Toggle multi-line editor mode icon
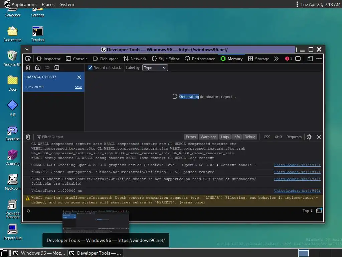Viewport: 342px width, 257px height. (x=319, y=211)
